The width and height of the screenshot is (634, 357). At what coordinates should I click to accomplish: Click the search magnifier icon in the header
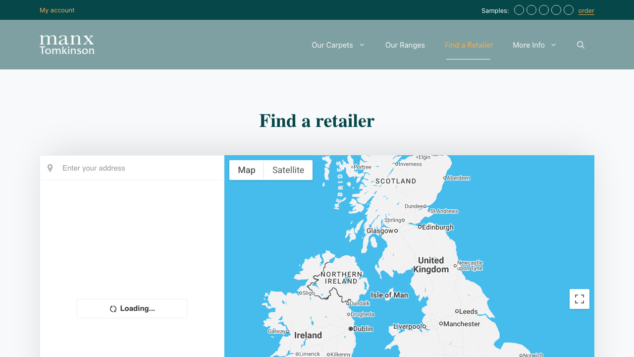click(581, 45)
